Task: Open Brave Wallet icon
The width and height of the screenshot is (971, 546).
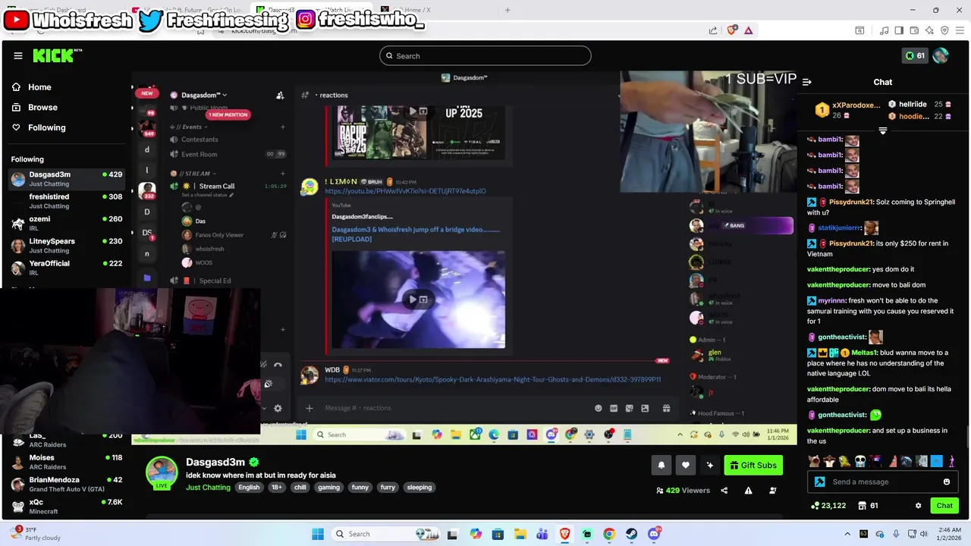Action: [x=914, y=30]
